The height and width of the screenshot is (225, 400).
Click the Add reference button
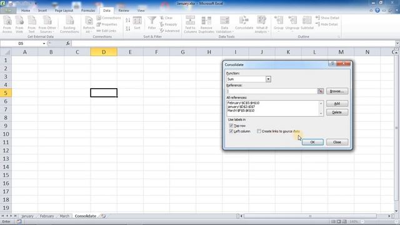coord(337,104)
